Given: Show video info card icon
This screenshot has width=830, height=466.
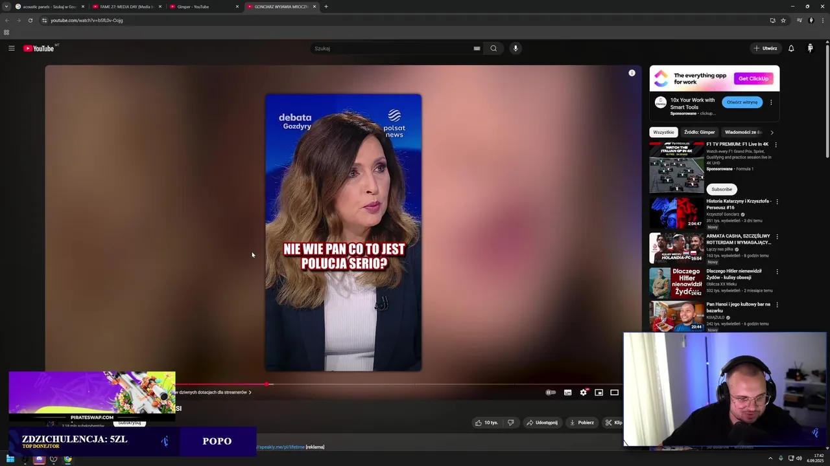Looking at the screenshot, I should click(x=632, y=73).
